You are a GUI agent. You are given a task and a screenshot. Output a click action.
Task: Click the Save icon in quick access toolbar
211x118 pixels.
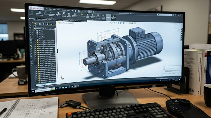[79, 11]
